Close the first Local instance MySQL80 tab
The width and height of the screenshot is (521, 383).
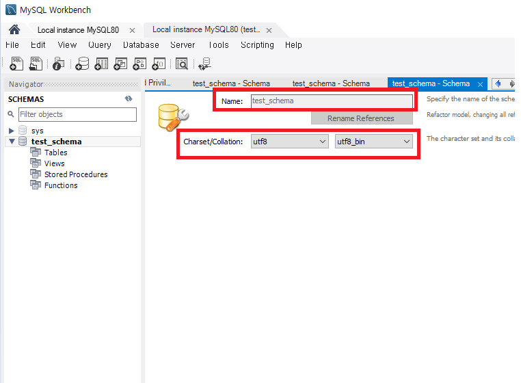pos(132,30)
